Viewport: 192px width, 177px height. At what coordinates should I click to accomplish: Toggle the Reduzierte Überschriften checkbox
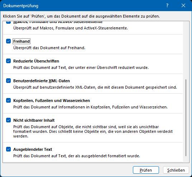pos(8,61)
